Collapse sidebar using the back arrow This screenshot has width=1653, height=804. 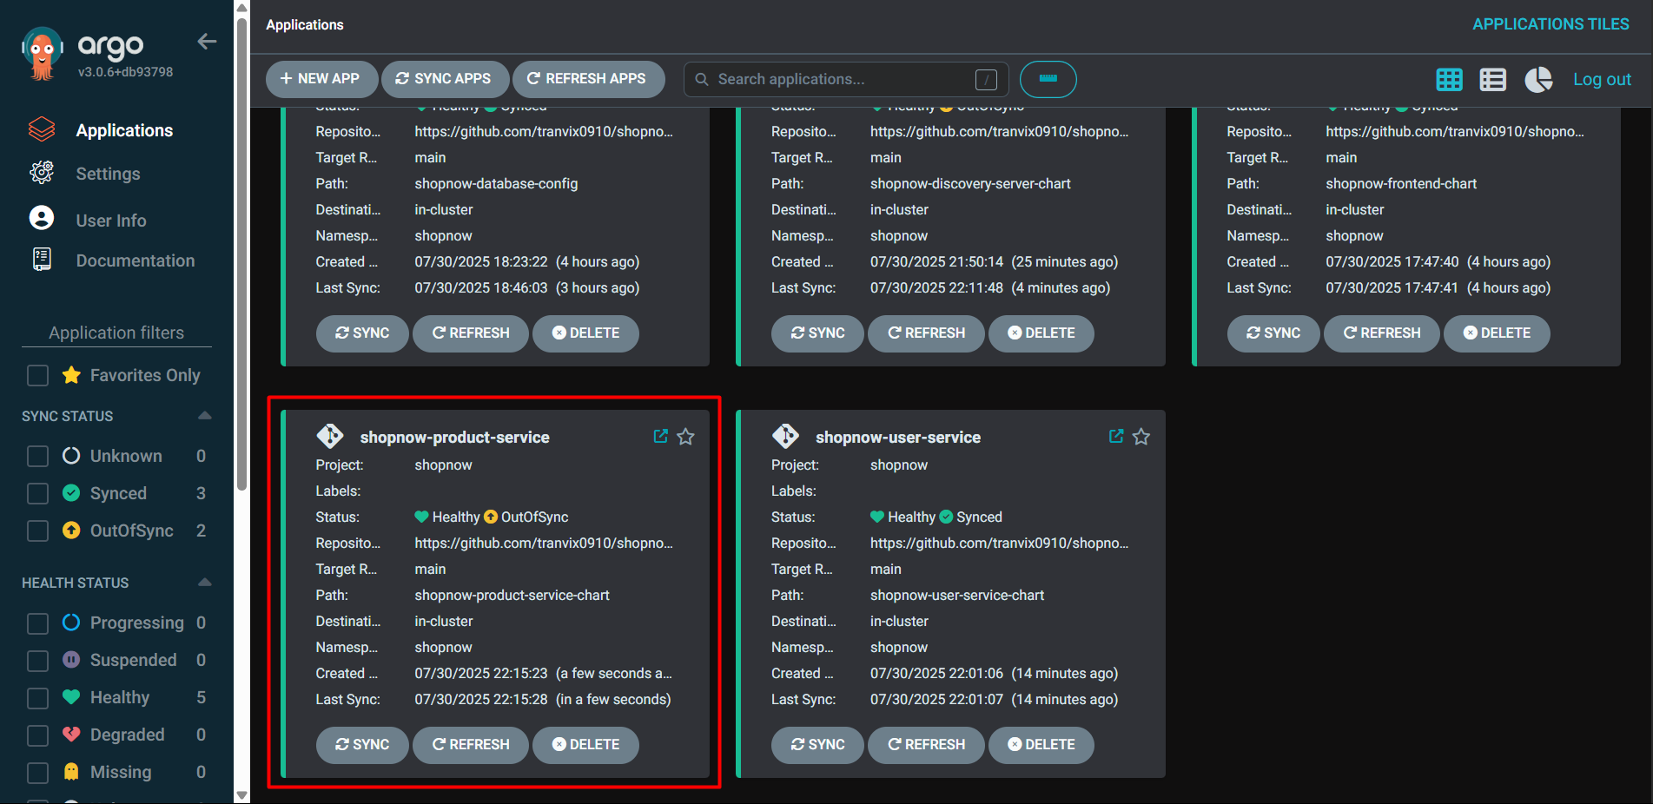pyautogui.click(x=207, y=42)
